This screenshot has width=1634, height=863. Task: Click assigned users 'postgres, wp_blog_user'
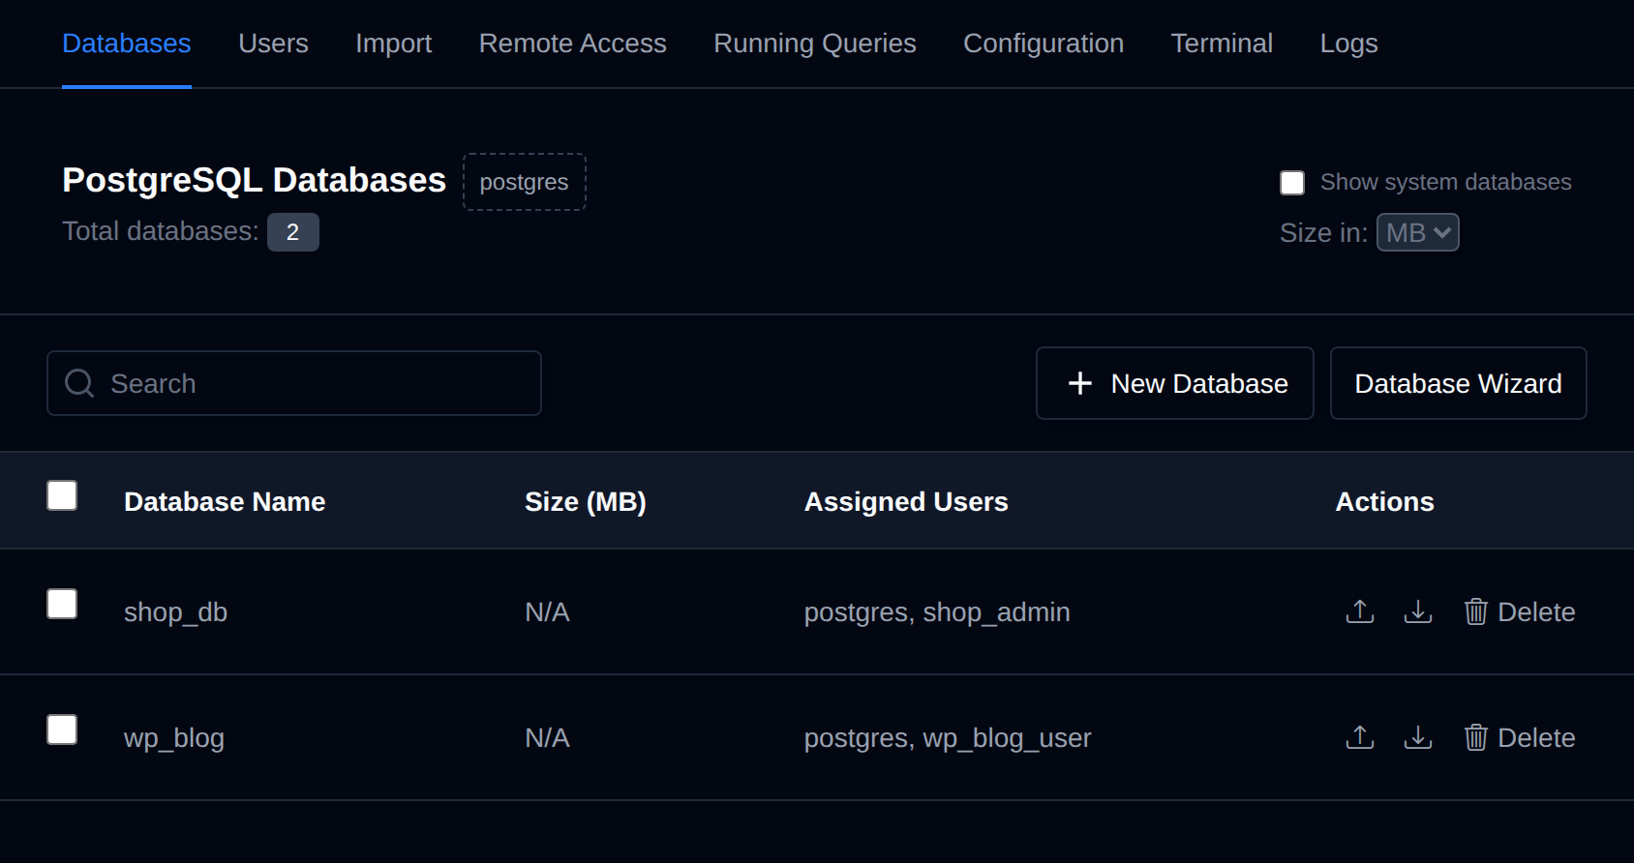point(948,738)
